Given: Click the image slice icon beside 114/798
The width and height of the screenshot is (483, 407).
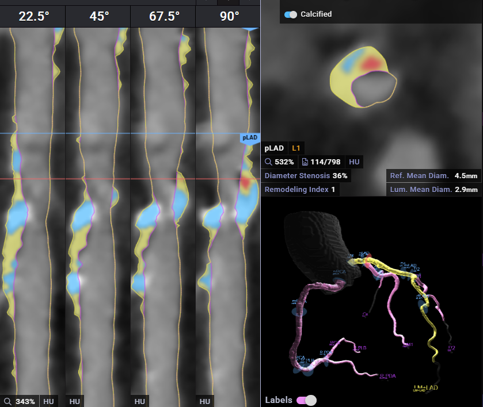Looking at the screenshot, I should pos(305,162).
